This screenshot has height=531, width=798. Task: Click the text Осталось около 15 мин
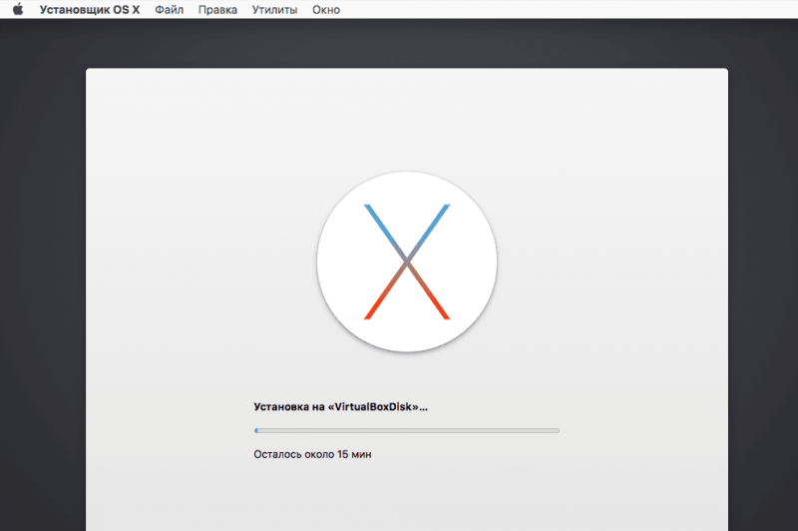point(312,454)
